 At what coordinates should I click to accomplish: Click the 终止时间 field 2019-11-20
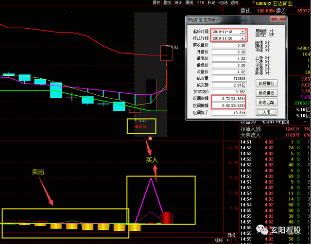click(x=229, y=38)
